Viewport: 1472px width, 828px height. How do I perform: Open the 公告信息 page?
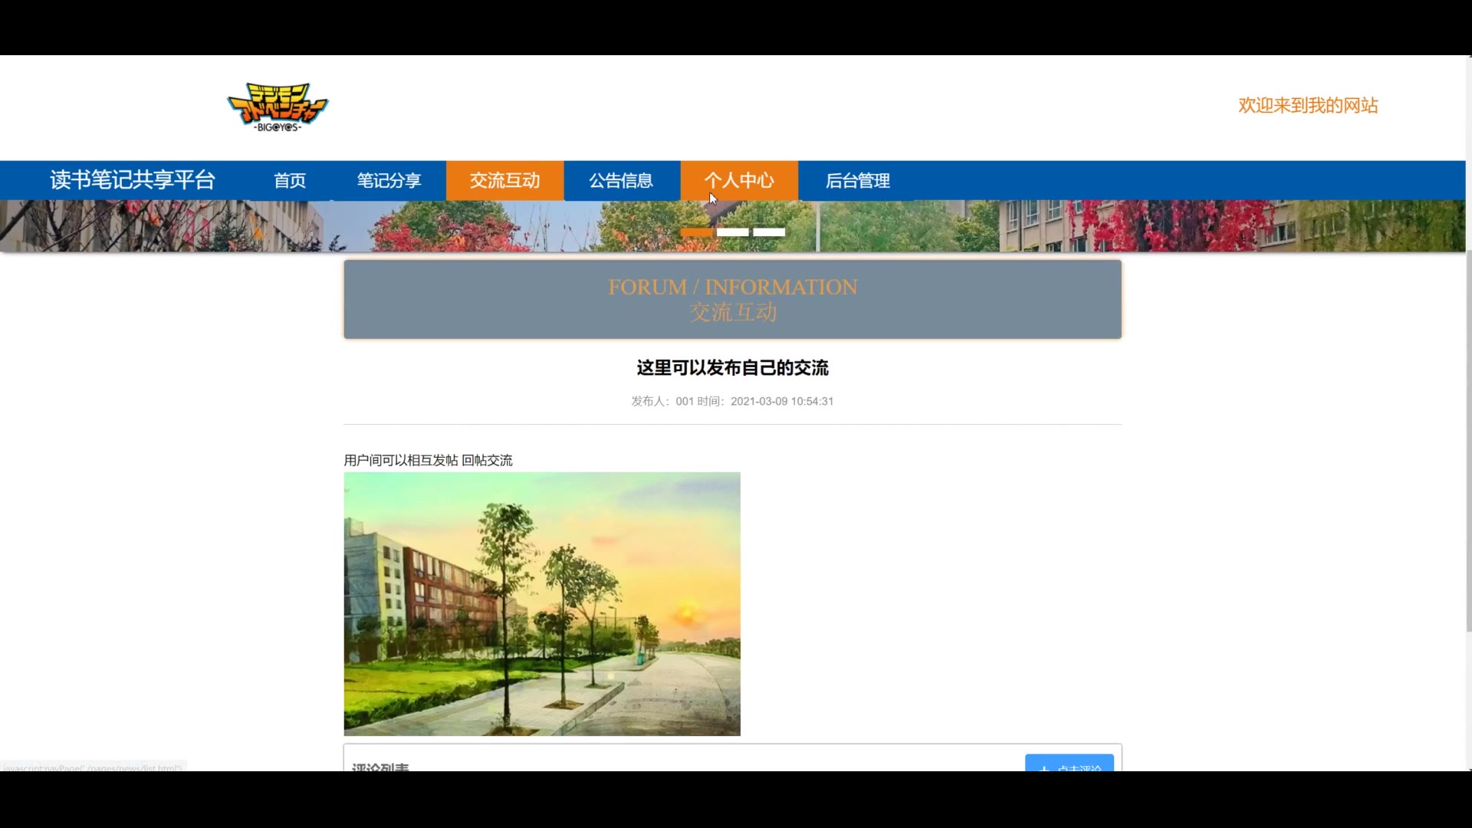621,181
